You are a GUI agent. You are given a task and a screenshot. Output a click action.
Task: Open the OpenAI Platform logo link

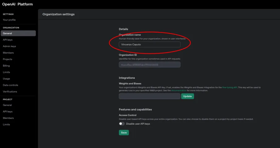click(17, 4)
